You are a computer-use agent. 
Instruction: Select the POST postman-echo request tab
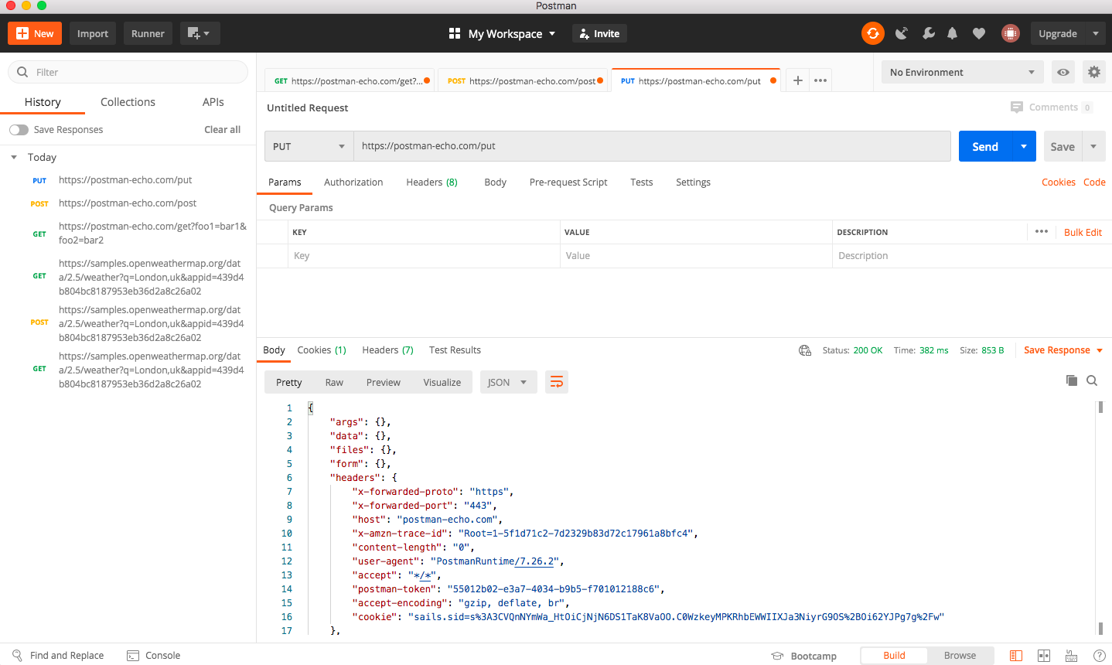[x=524, y=80]
